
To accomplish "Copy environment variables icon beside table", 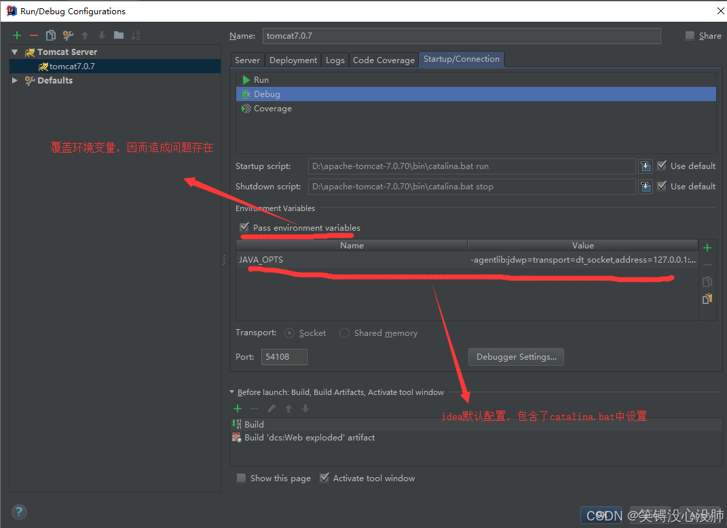I will [x=707, y=282].
